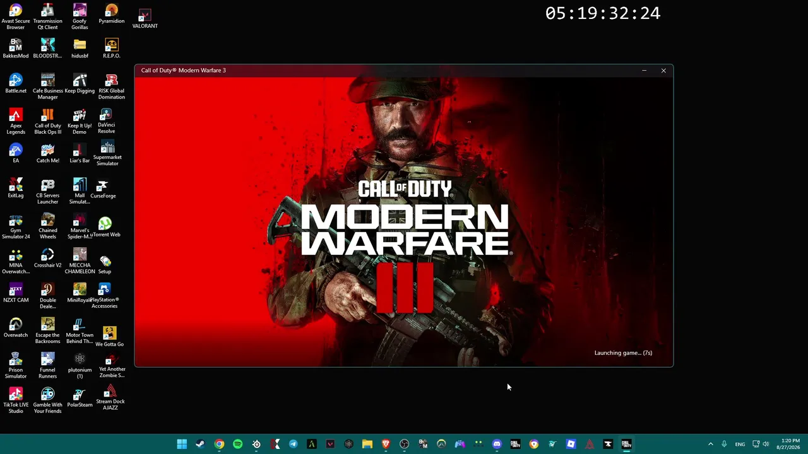Select the Battle.net desktop shortcut
This screenshot has width=808, height=454.
[16, 83]
